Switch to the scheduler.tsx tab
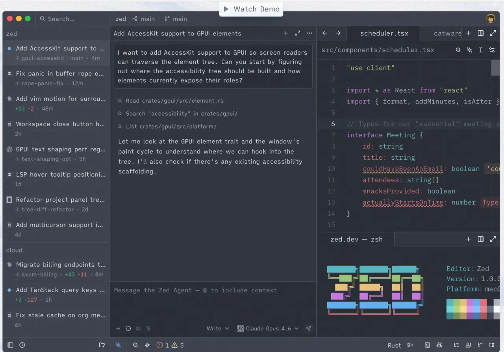504x352 pixels. pyautogui.click(x=384, y=33)
